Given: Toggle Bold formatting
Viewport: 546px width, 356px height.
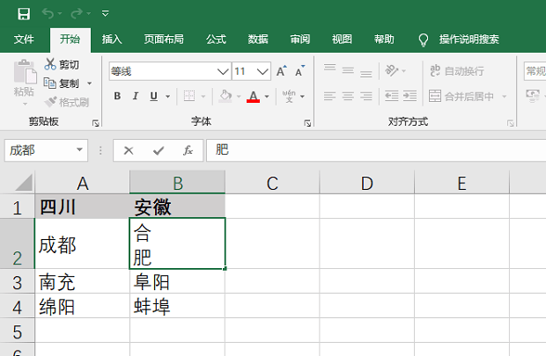Looking at the screenshot, I should tap(117, 96).
